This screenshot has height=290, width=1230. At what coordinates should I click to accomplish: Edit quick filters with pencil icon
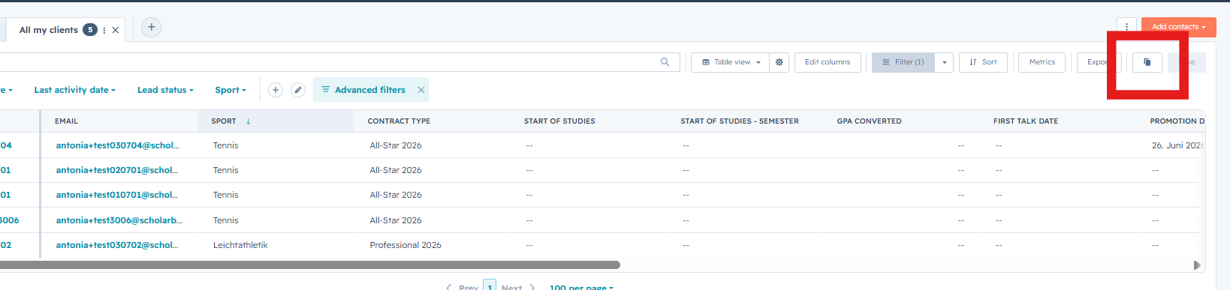(298, 90)
